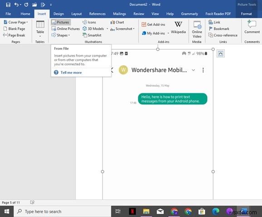Click Page 5 of 11 status indicator
This screenshot has height=217, width=262.
(11, 203)
